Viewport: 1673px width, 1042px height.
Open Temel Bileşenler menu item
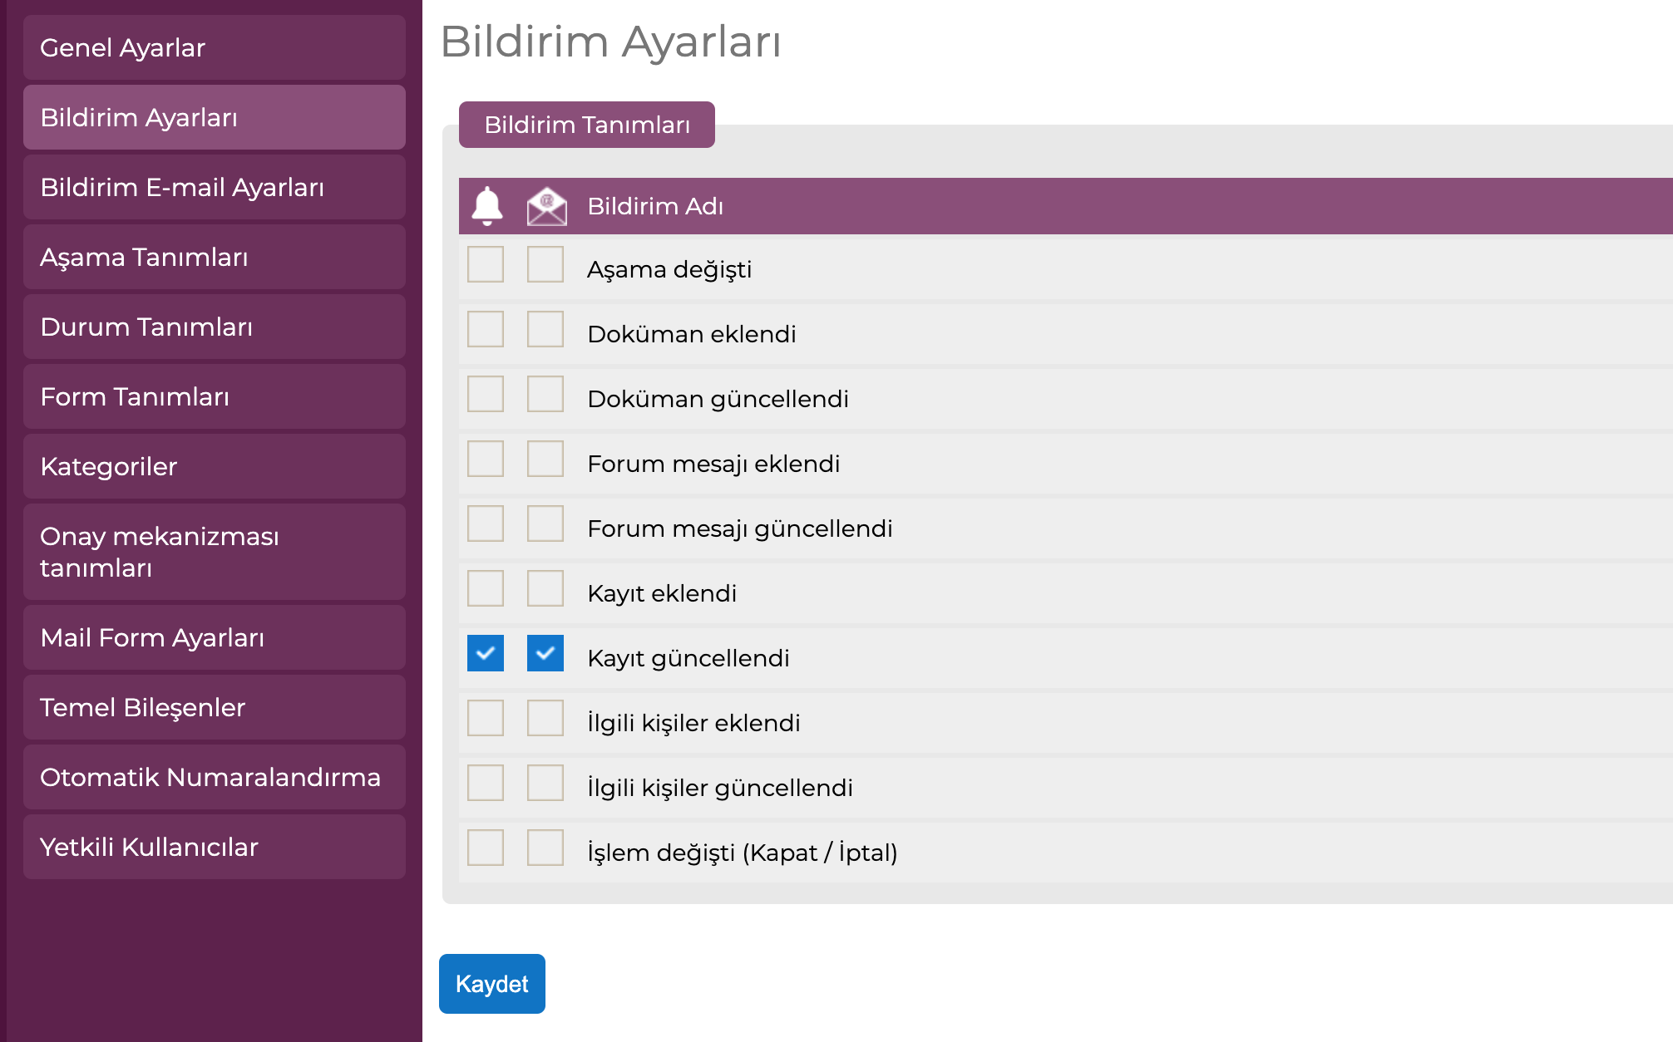tap(215, 707)
